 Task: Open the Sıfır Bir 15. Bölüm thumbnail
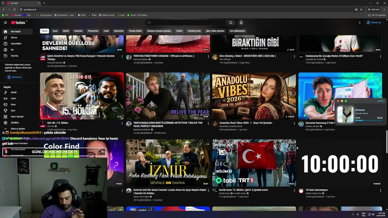coord(82,96)
